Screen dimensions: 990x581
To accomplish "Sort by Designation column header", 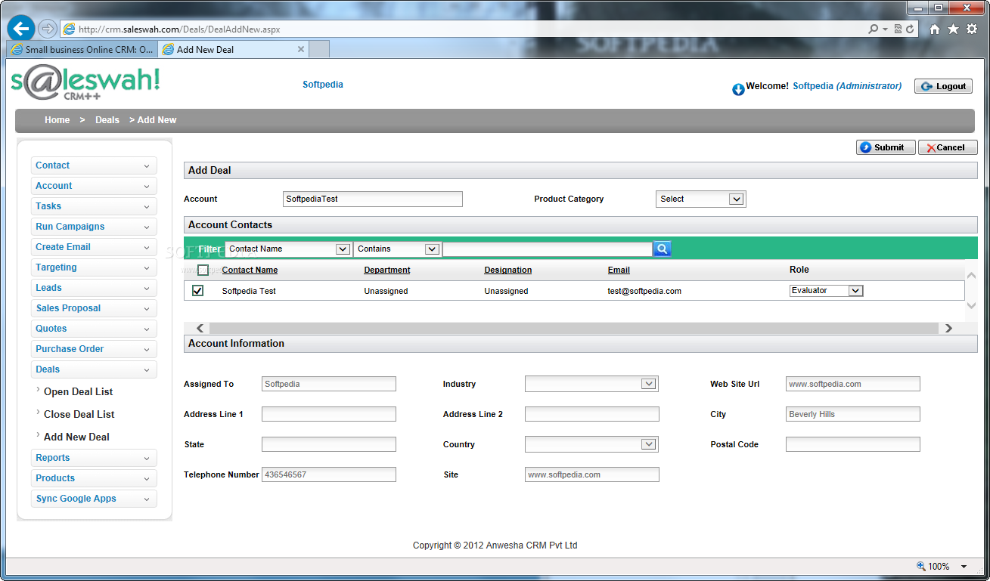I will click(x=508, y=270).
